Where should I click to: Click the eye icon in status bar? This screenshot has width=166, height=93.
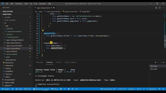(x=13, y=89)
